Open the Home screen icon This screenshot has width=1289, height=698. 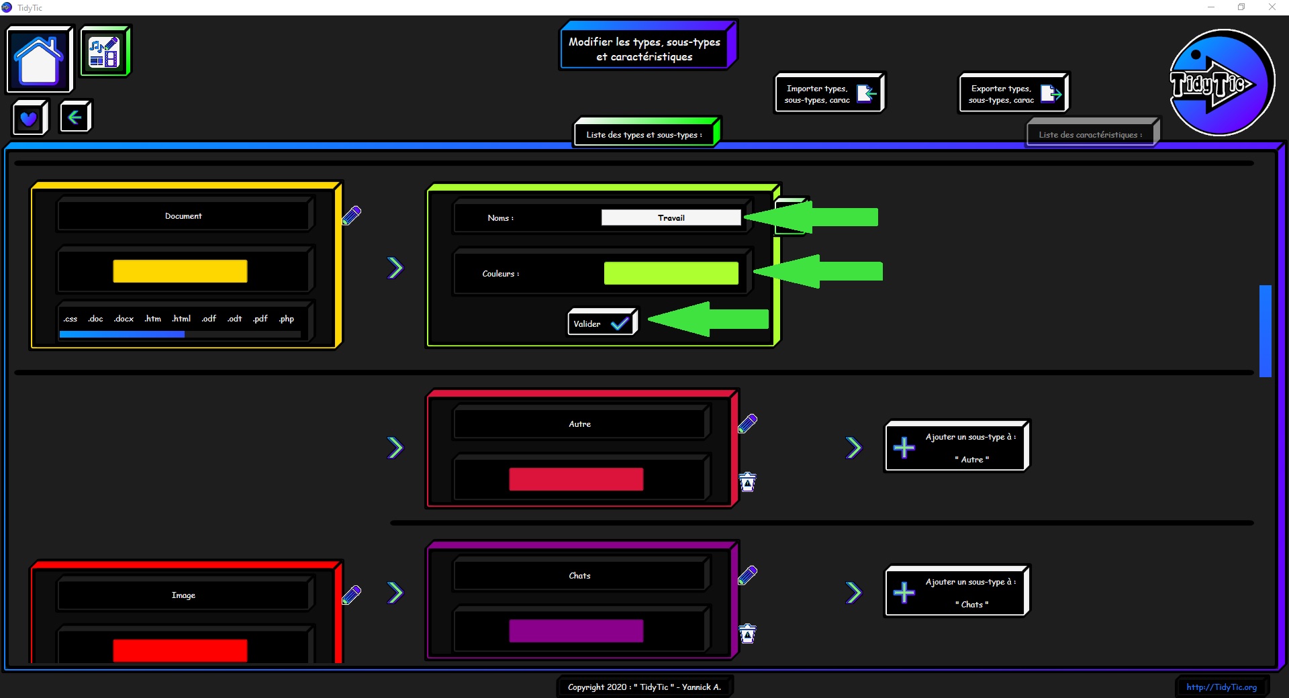point(39,60)
